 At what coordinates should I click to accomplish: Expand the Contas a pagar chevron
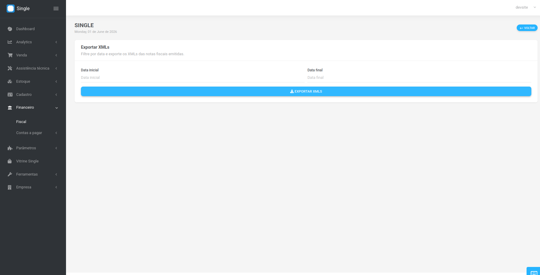click(x=56, y=133)
